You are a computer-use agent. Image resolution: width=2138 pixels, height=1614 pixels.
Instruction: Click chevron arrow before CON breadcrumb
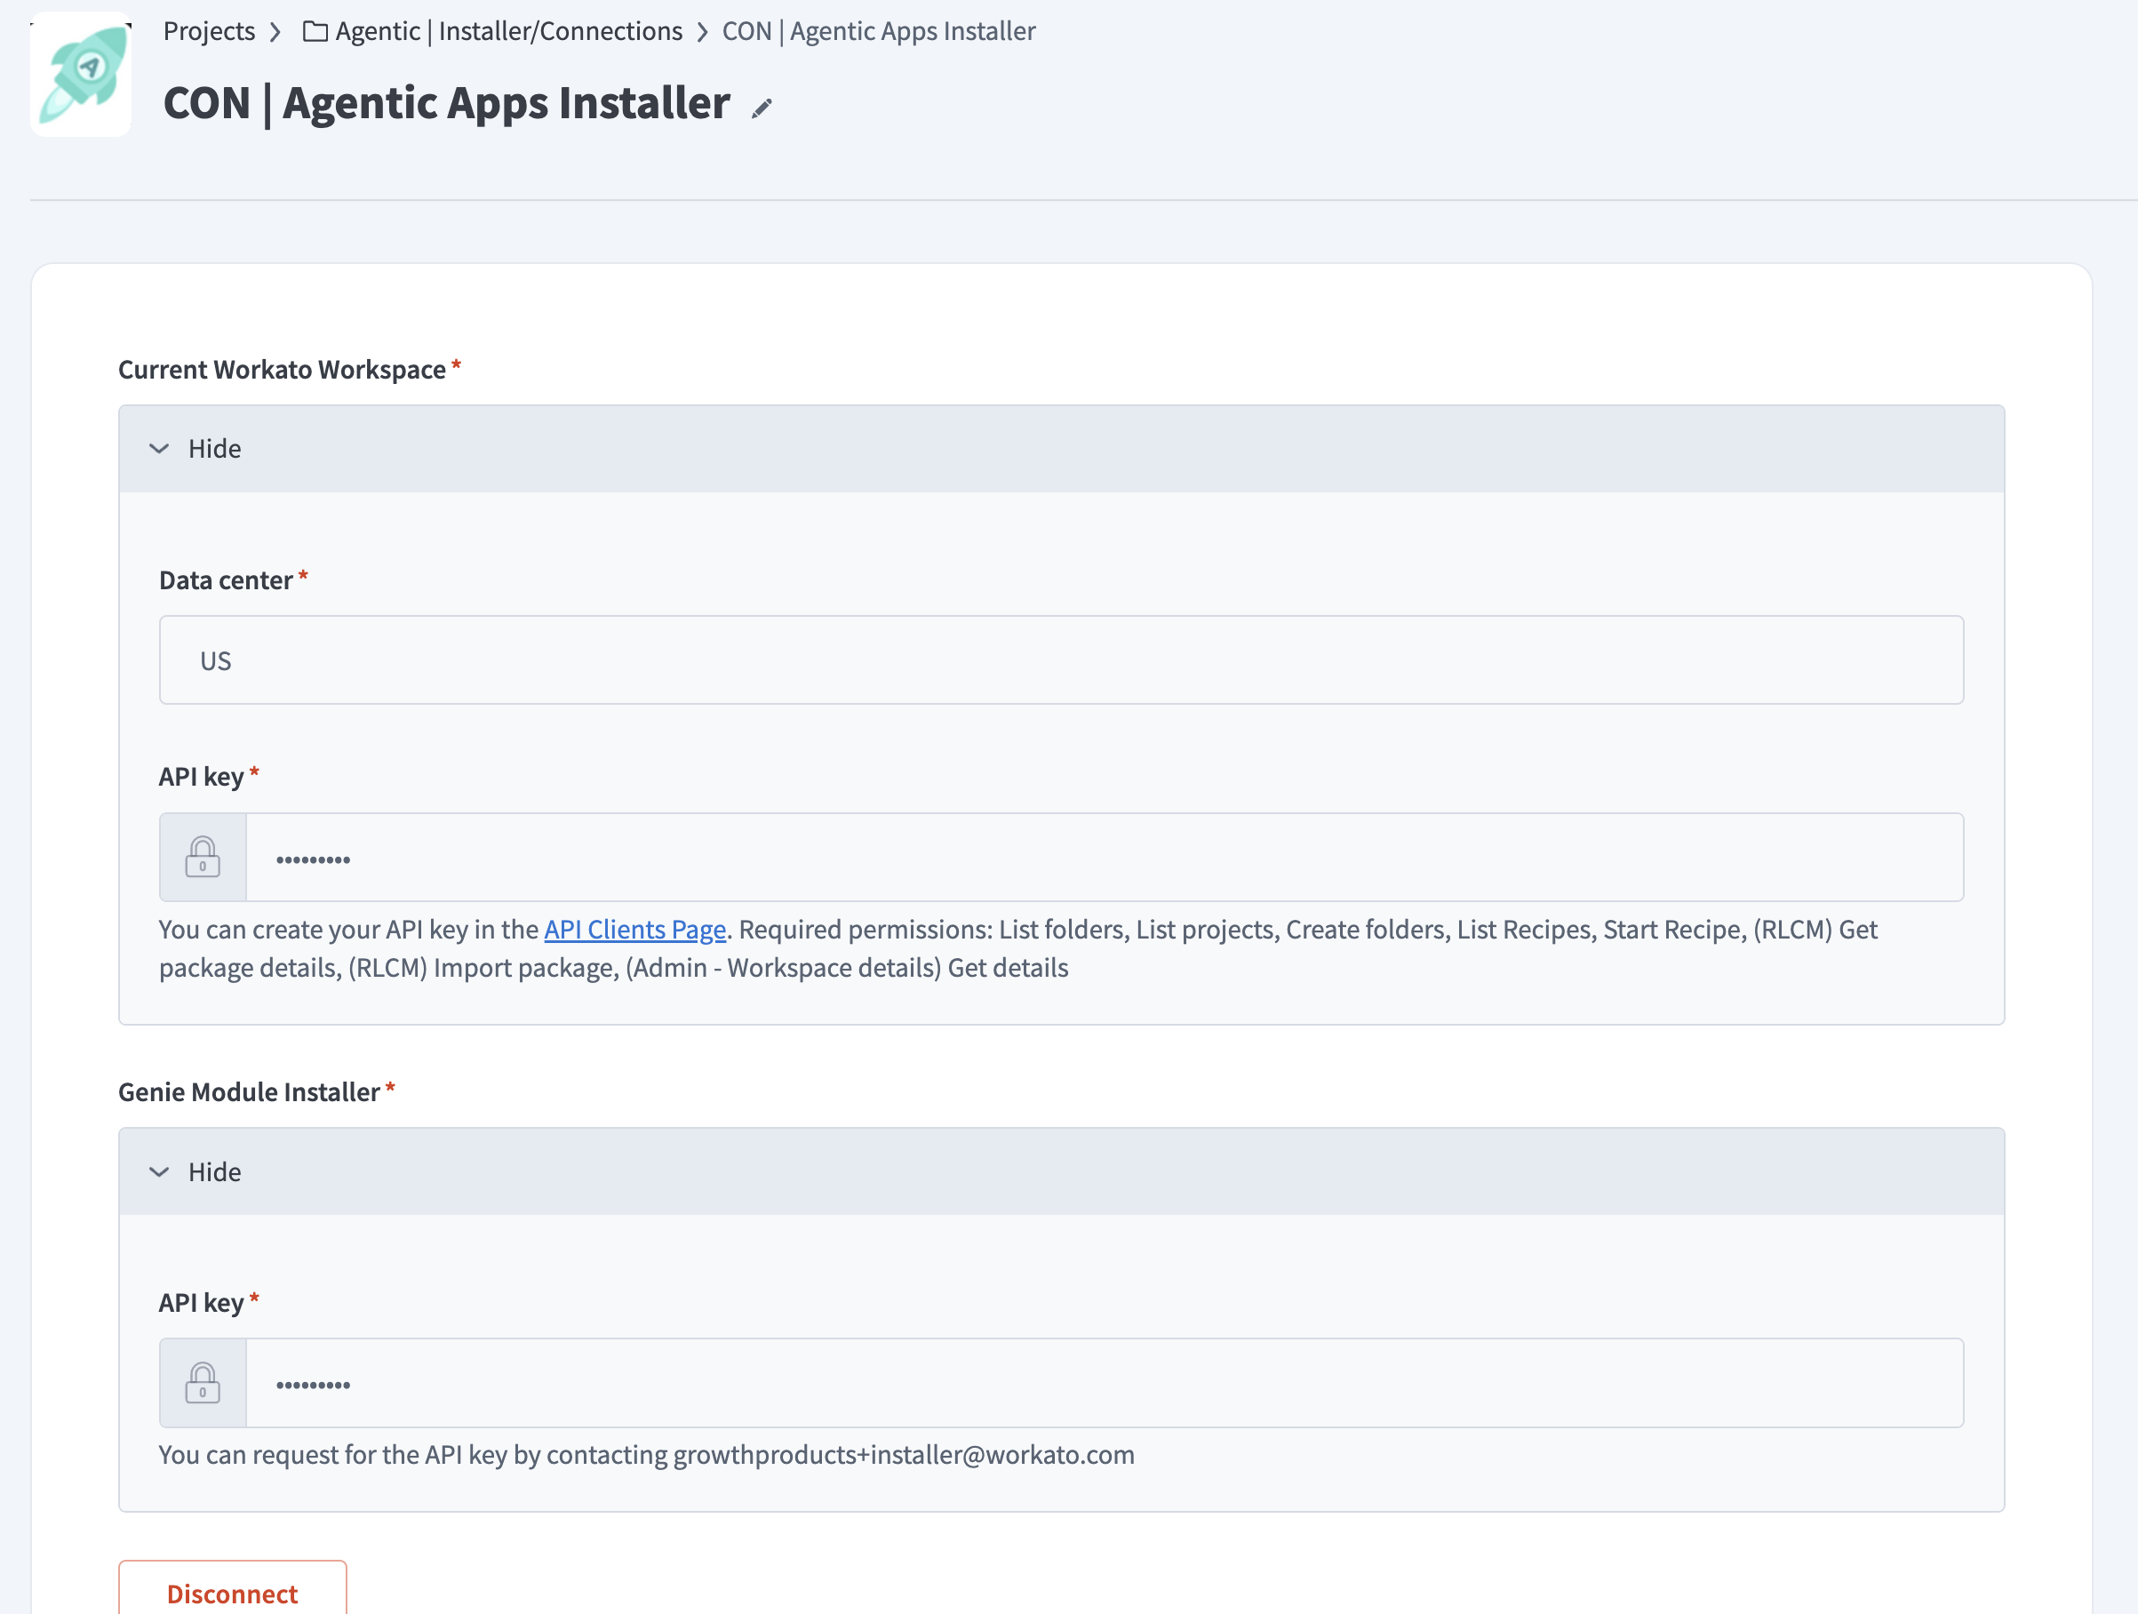click(703, 32)
